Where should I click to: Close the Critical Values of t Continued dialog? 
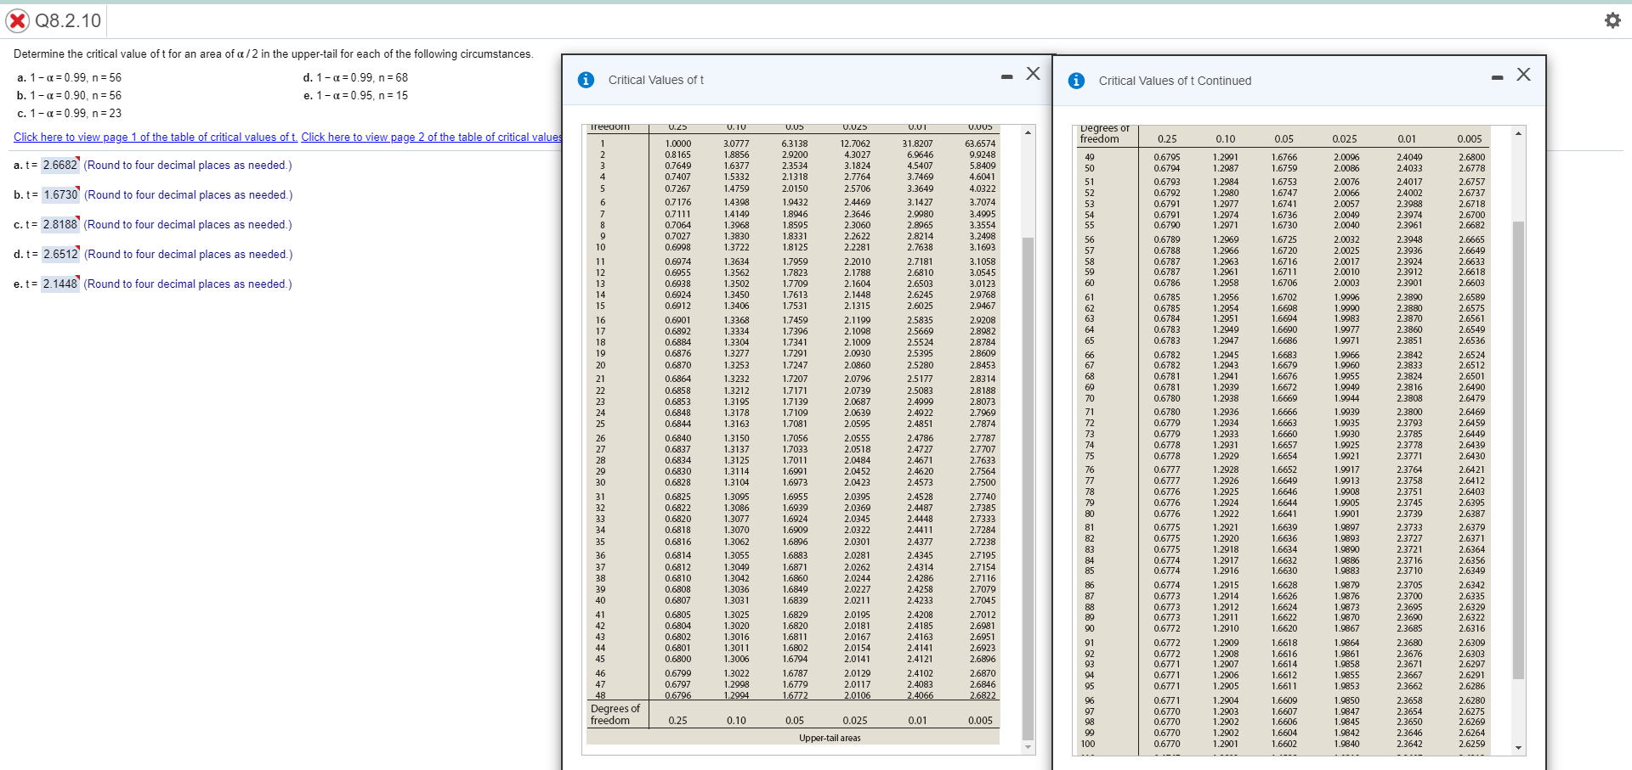[x=1523, y=75]
